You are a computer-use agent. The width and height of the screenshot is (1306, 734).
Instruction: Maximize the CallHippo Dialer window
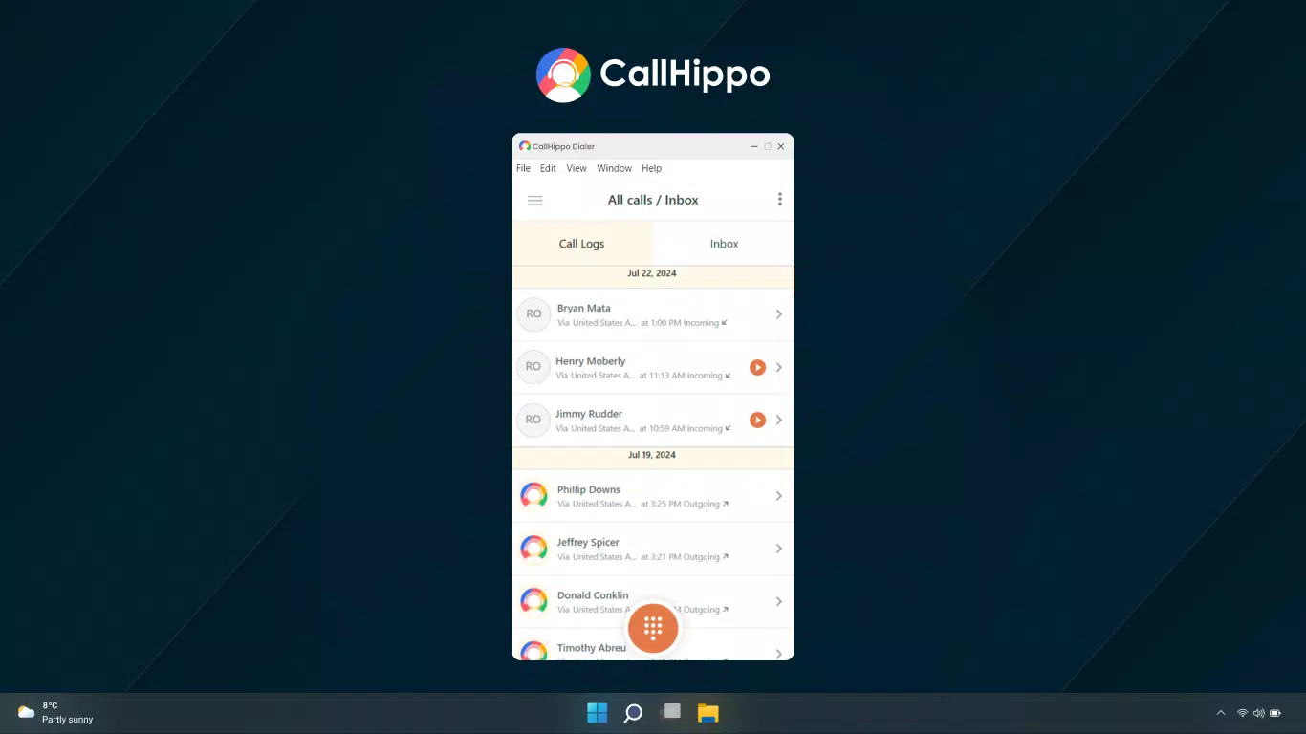(768, 146)
